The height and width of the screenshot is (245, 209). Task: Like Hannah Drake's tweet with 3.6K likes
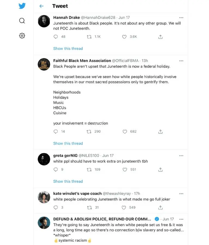coord(124,37)
